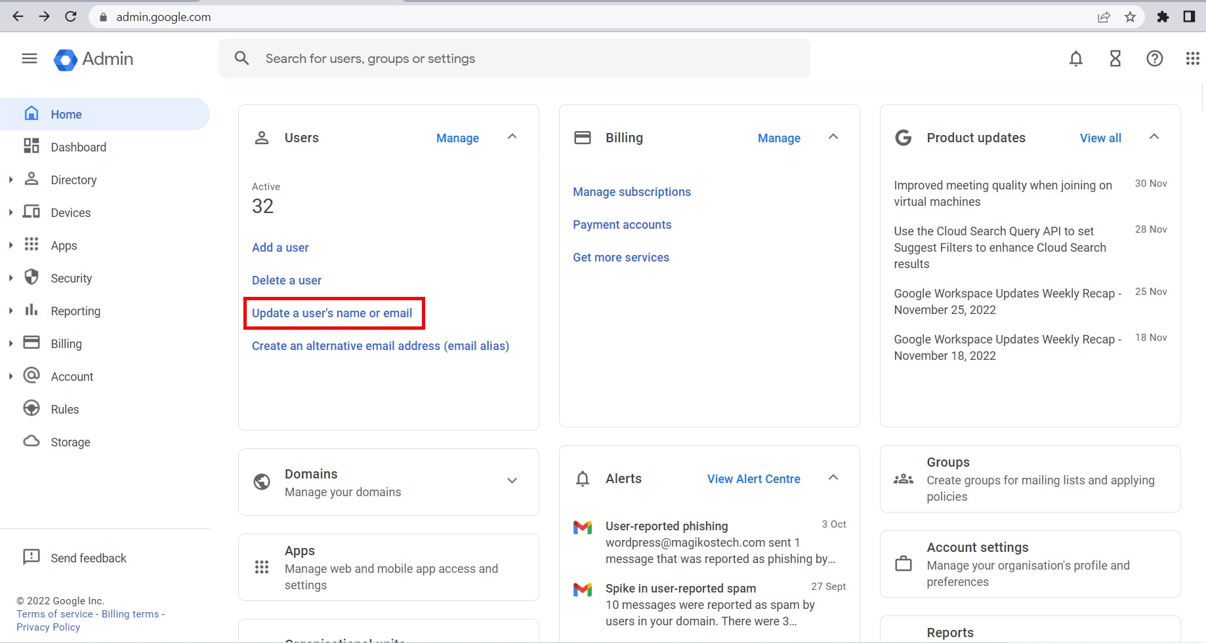Open the help question mark icon
The width and height of the screenshot is (1206, 643).
click(x=1155, y=59)
